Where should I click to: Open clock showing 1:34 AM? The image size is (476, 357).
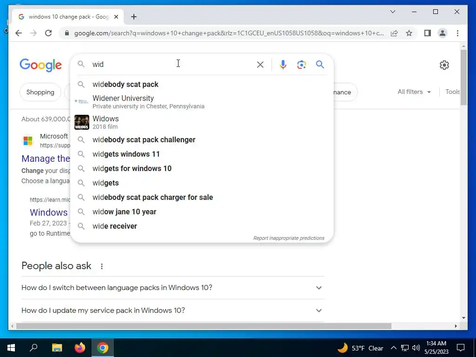pyautogui.click(x=436, y=348)
